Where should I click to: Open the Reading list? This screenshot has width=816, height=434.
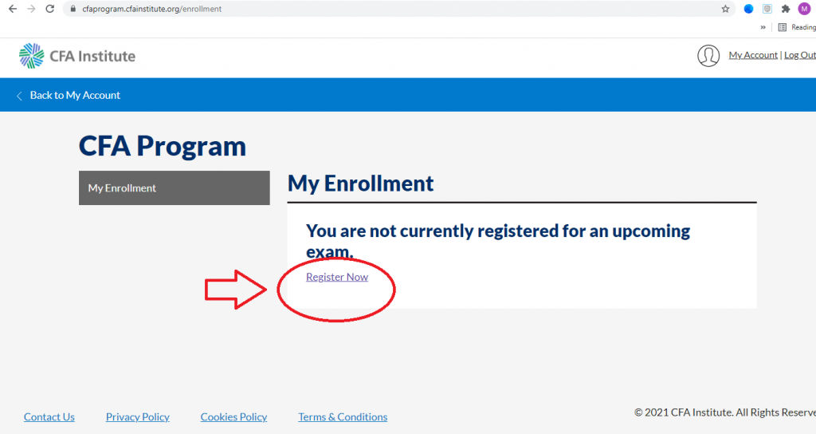pos(797,27)
